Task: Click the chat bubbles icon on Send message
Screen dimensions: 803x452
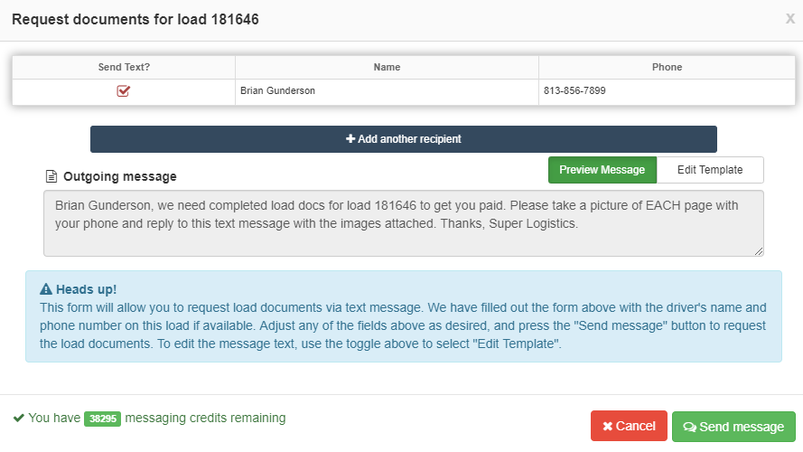Action: (x=689, y=427)
